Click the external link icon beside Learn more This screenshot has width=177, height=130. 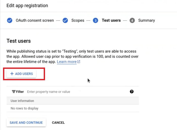79,62
